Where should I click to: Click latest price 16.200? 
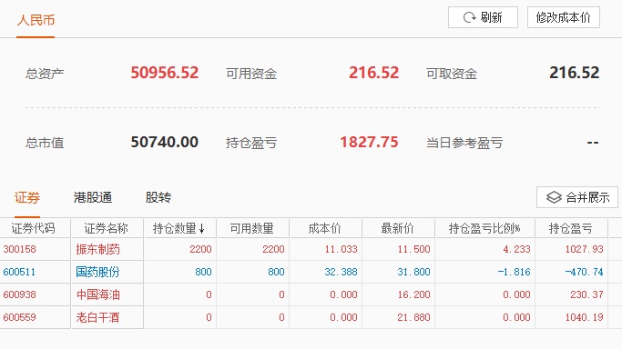[x=413, y=294]
